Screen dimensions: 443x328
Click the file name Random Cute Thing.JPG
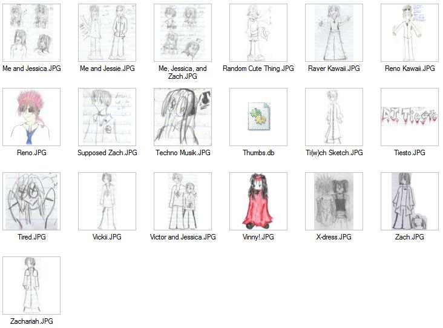258,69
